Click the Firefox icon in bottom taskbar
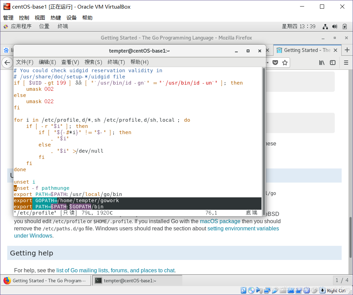The image size is (353, 295). tap(7, 281)
